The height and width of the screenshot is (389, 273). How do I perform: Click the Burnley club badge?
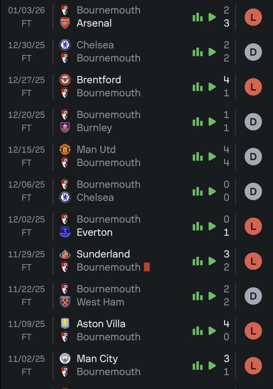pyautogui.click(x=65, y=128)
